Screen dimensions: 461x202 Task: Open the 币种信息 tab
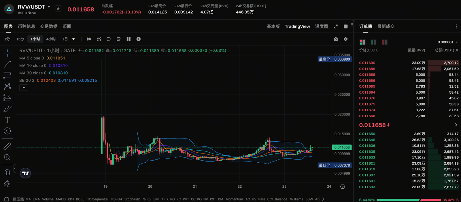tap(27, 26)
